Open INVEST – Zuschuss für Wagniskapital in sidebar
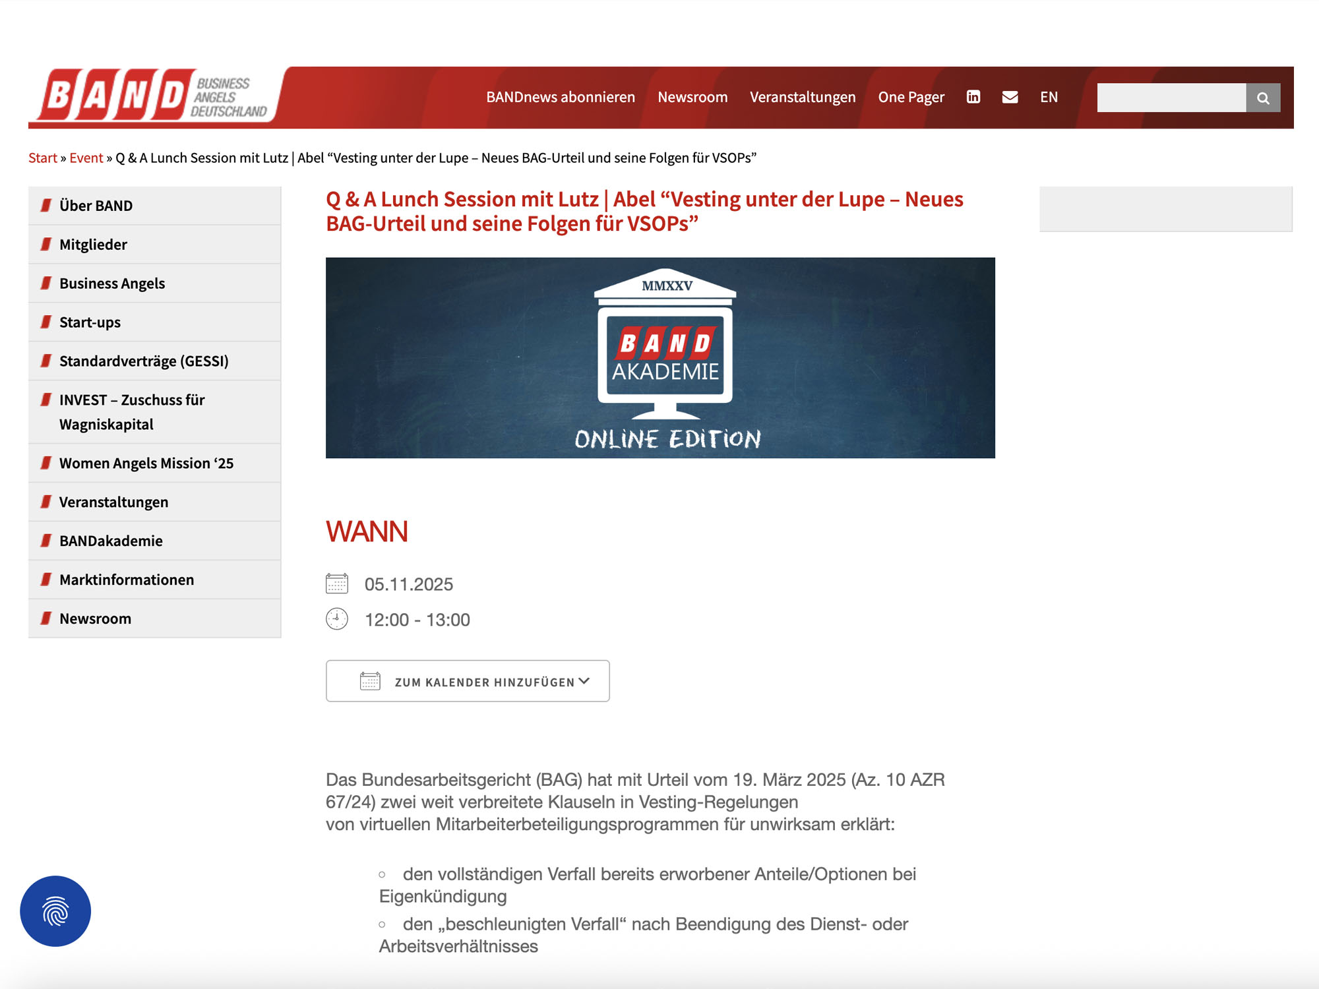 pos(154,412)
